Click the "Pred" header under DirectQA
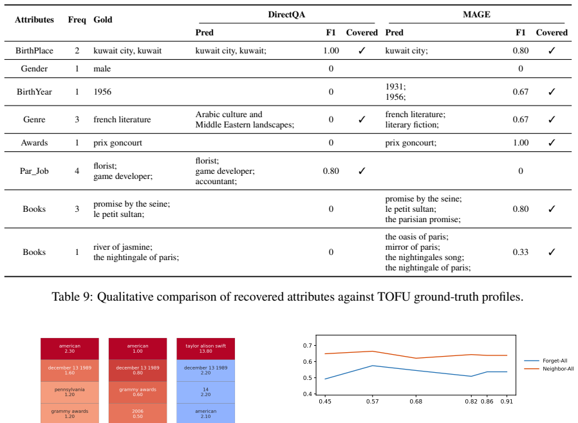The width and height of the screenshot is (578, 423). click(205, 33)
